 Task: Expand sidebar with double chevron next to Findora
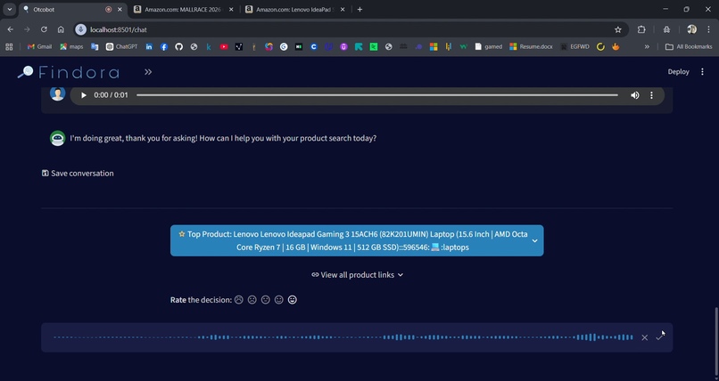pos(148,72)
